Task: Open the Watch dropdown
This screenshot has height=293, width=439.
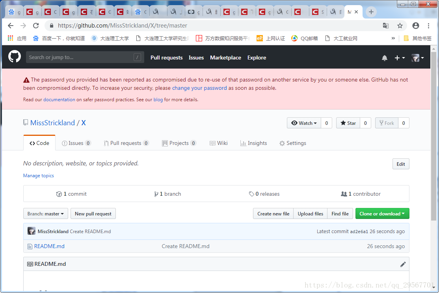Action: pyautogui.click(x=304, y=123)
